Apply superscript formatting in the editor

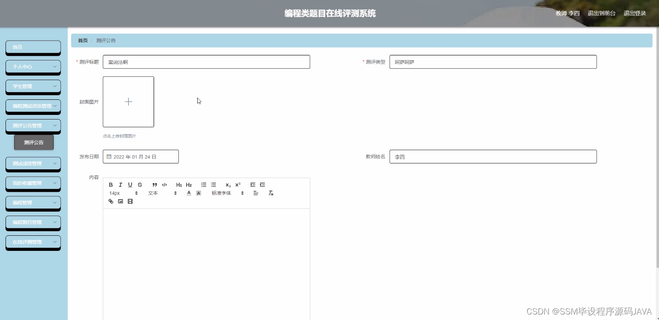237,185
